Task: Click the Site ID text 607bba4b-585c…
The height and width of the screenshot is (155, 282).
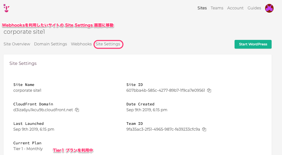Action: 166,90
